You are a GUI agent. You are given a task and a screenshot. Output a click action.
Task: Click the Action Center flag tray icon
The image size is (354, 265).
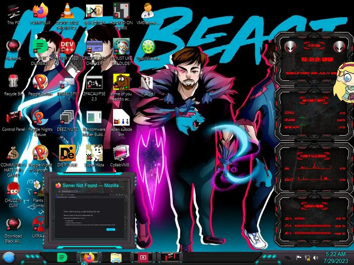[x=299, y=257]
